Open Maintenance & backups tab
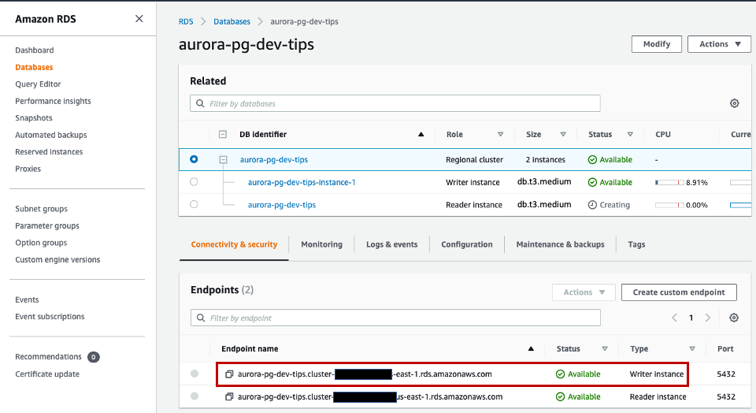The image size is (756, 413). click(x=560, y=244)
